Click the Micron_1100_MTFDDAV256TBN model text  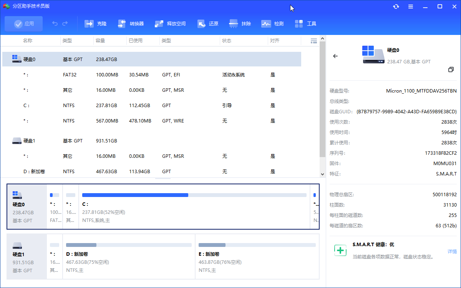click(x=421, y=91)
